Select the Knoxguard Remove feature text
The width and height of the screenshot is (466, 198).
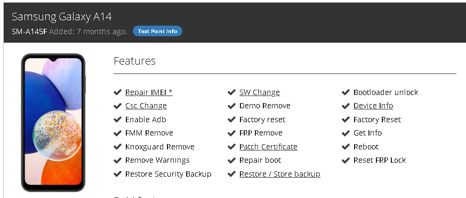(160, 147)
